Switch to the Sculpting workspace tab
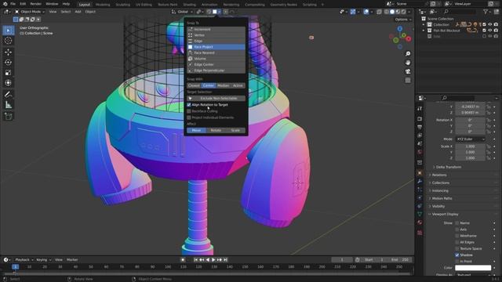Viewport: 502px width, 282px height. 123,5
